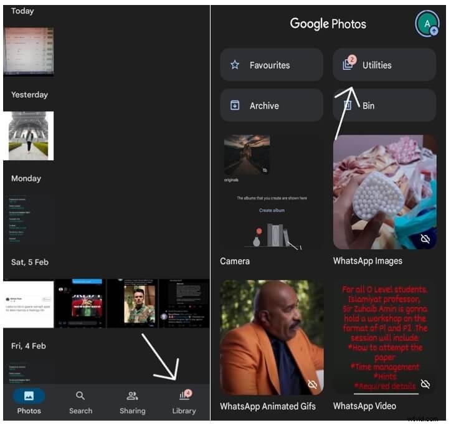Open the screenshot under Fri, 4 Feb
The height and width of the screenshot is (425, 451).
29,373
